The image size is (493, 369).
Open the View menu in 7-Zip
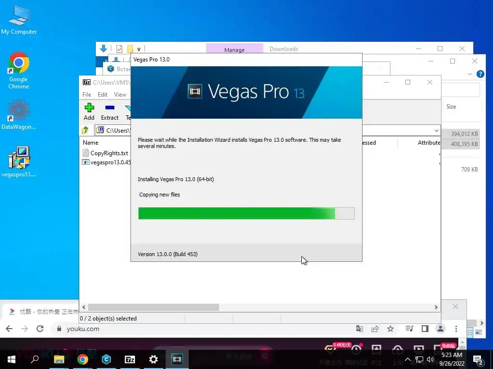click(x=120, y=95)
